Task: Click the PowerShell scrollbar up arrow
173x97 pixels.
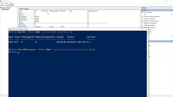Action: point(148,32)
